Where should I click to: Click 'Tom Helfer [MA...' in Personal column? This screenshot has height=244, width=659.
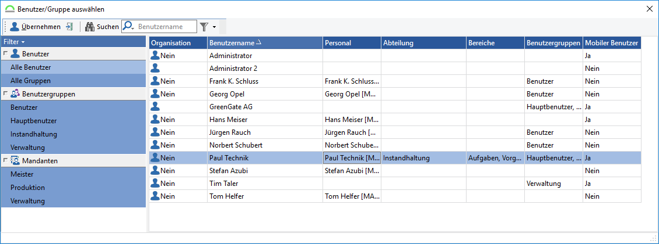tap(352, 196)
